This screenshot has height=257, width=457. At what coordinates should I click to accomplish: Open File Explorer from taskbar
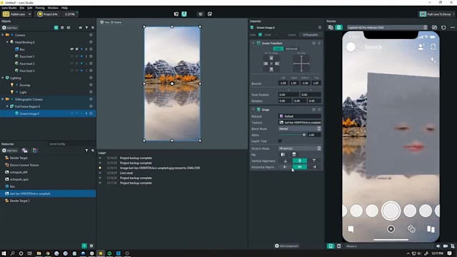(x=38, y=254)
